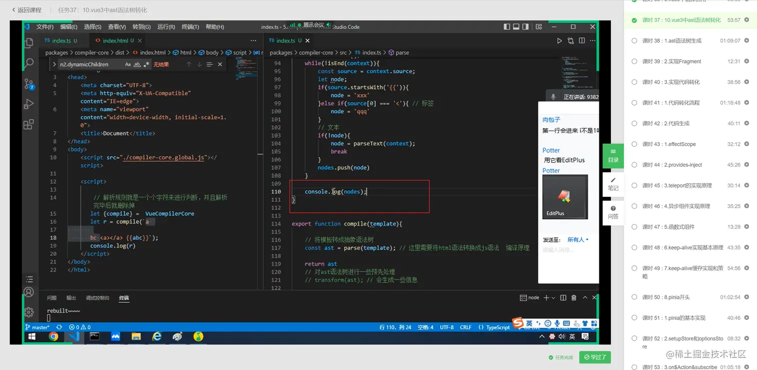Screen dimensions: 757x370
Task: Open the 笔记 side button
Action: [613, 184]
